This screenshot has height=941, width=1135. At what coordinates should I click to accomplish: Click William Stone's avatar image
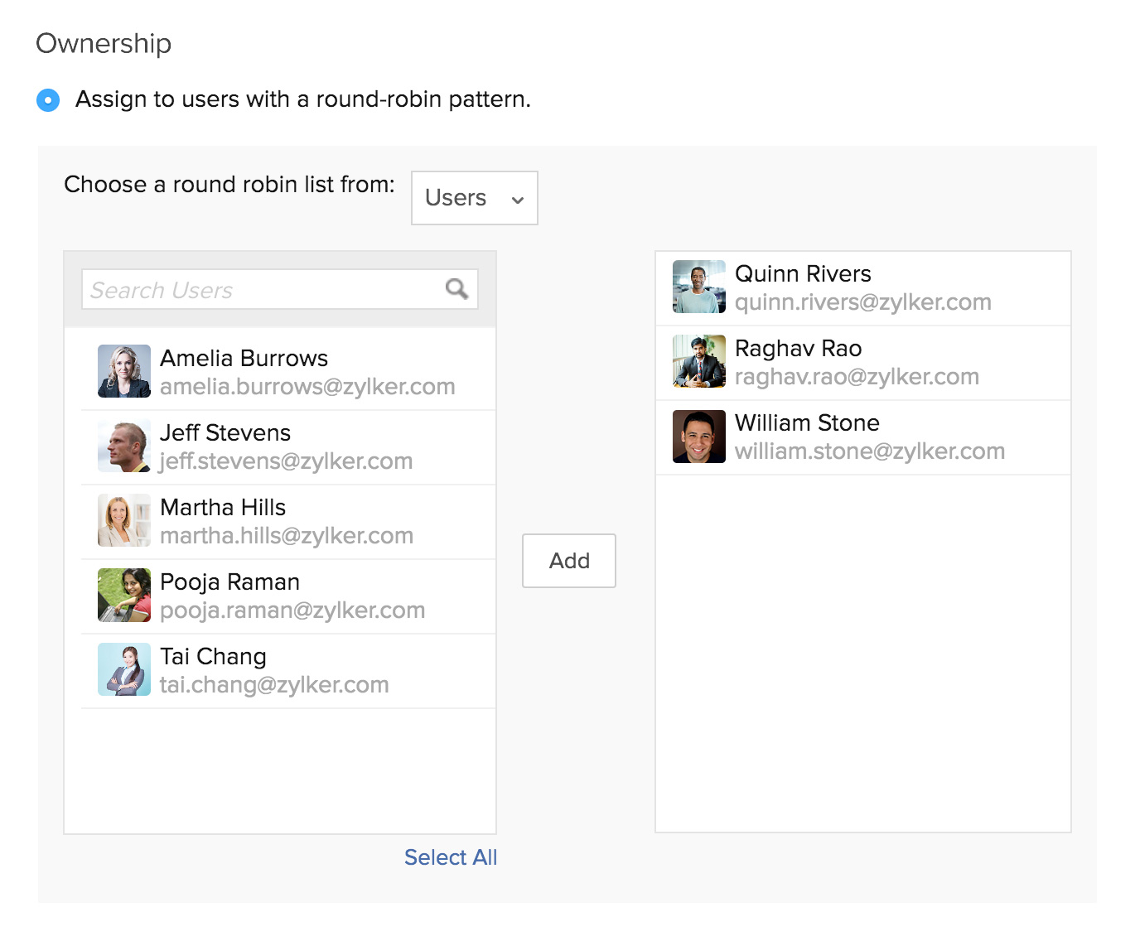pos(698,436)
